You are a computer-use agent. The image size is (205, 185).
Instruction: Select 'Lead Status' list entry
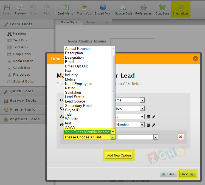point(87,97)
